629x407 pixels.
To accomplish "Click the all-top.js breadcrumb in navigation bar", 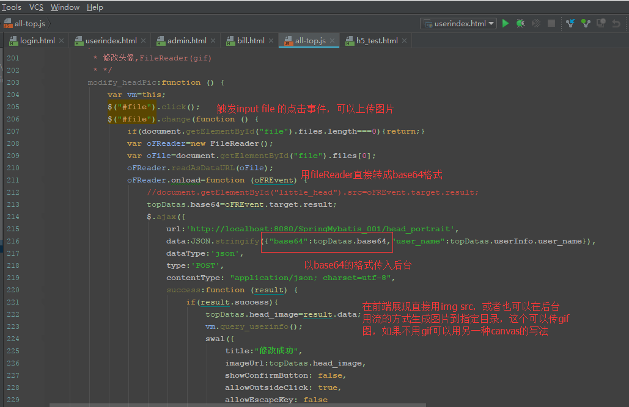I will coord(28,24).
